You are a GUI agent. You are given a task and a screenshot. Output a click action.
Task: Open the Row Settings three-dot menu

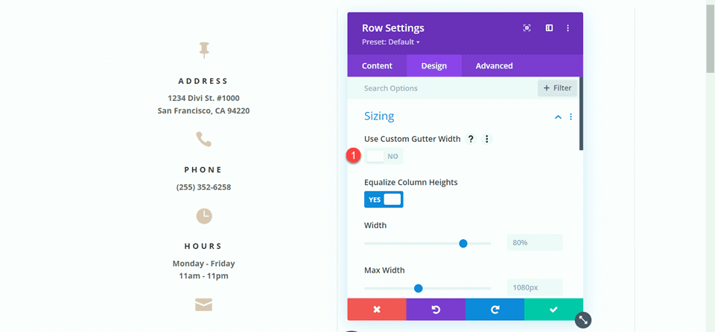(568, 28)
